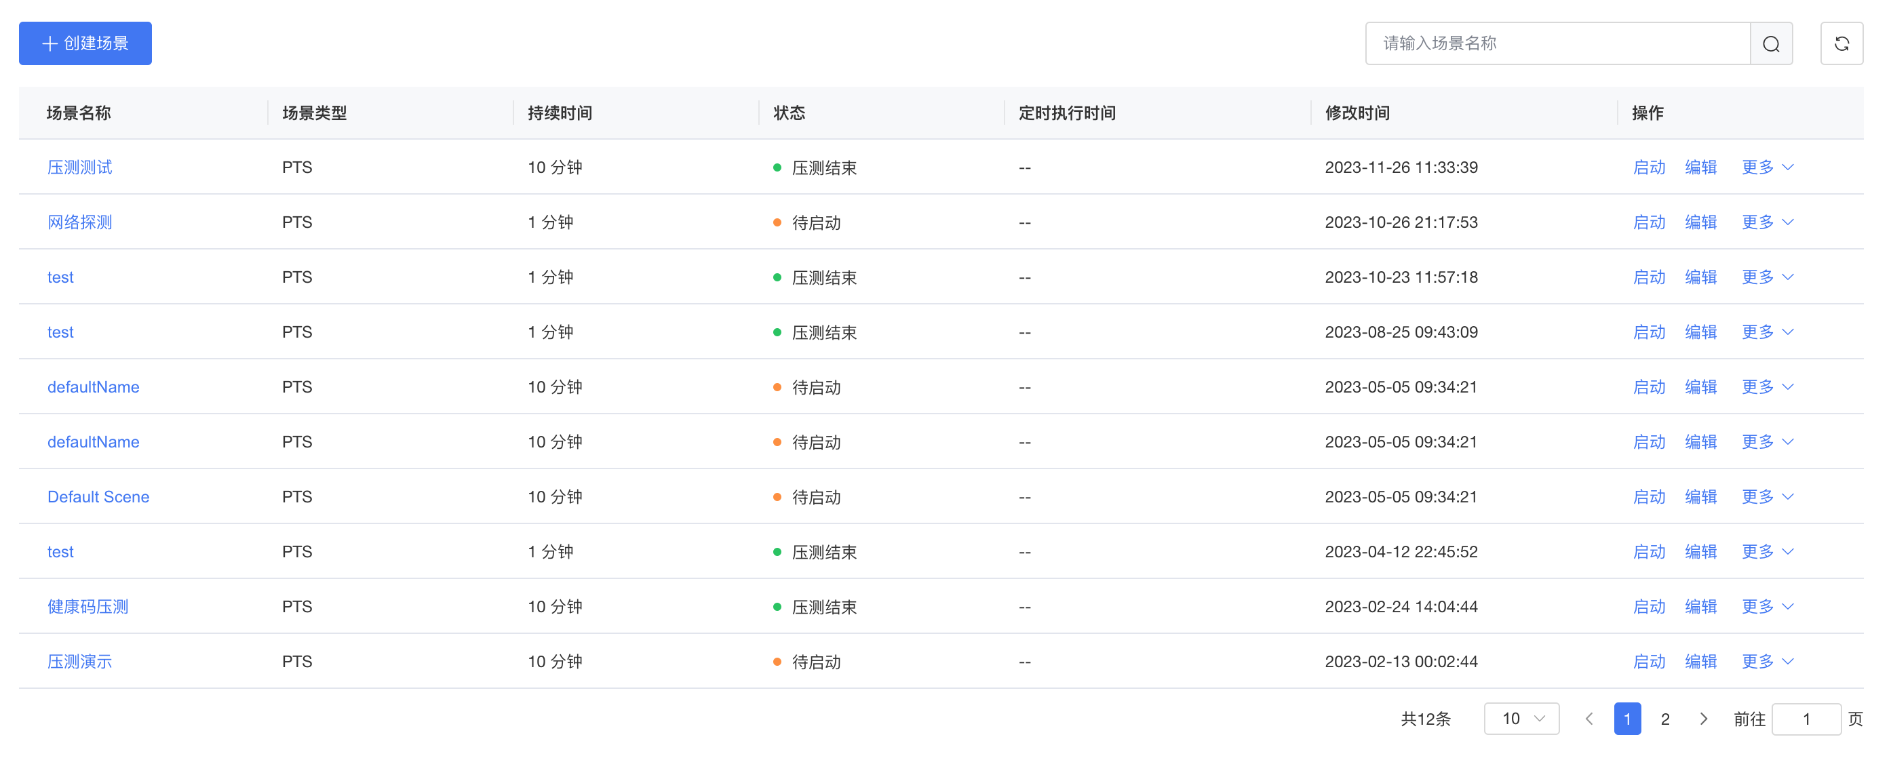Image resolution: width=1891 pixels, height=758 pixels.
Task: Click the previous page arrow
Action: tap(1588, 719)
